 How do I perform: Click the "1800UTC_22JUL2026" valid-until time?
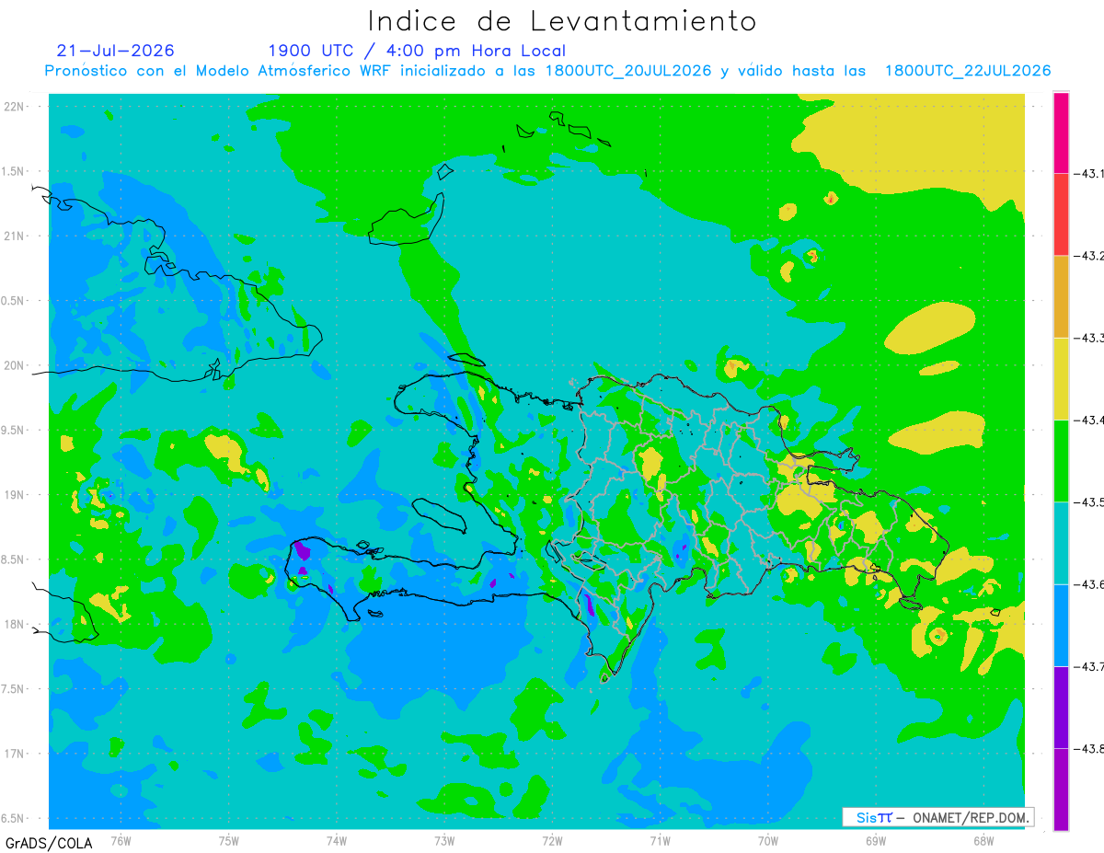tap(968, 71)
